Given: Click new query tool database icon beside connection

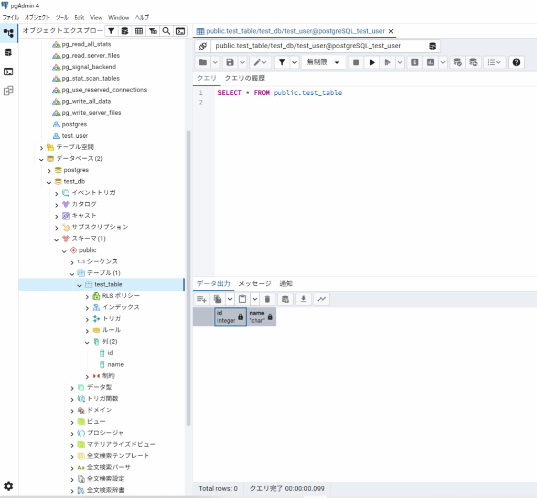Looking at the screenshot, I should (433, 46).
